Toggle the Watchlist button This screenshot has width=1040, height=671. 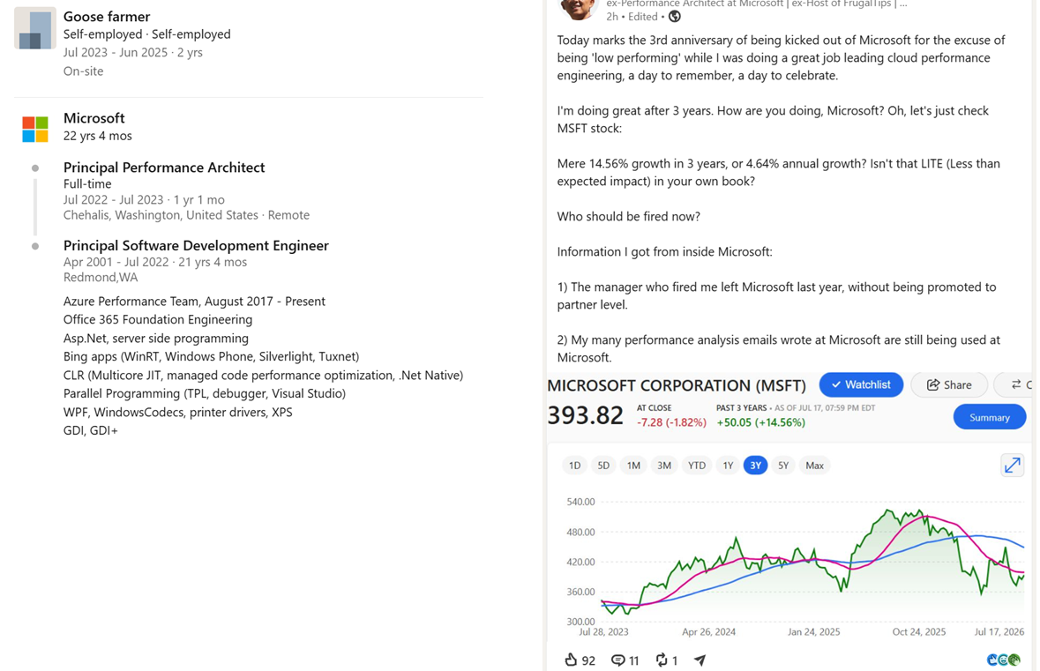pos(861,384)
